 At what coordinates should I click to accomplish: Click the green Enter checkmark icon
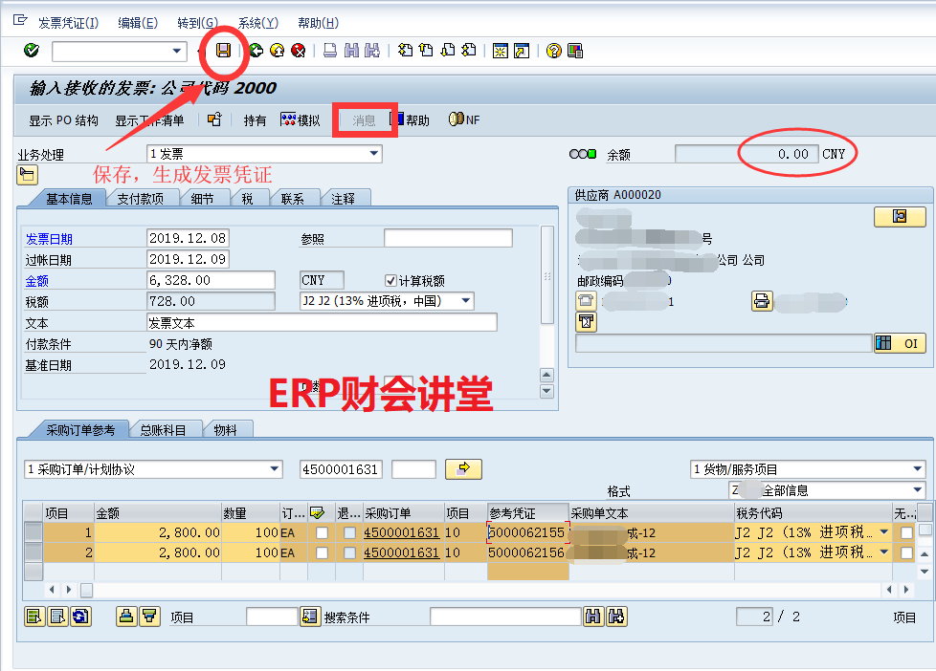point(32,51)
